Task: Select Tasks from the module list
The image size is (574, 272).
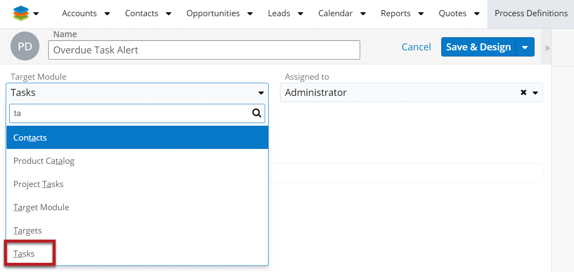Action: click(24, 254)
